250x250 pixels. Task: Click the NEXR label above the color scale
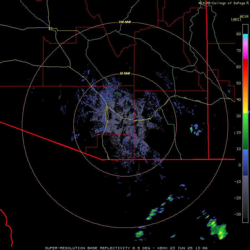pos(244,17)
